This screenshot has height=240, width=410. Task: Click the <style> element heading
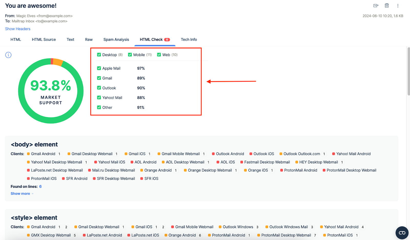34,217
